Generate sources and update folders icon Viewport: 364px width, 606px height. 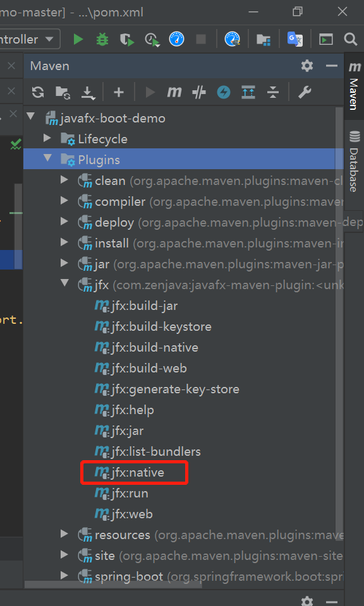point(63,92)
